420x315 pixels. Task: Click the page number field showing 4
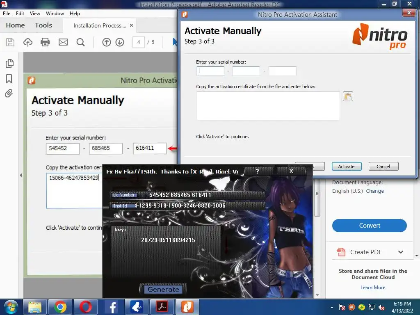click(139, 42)
